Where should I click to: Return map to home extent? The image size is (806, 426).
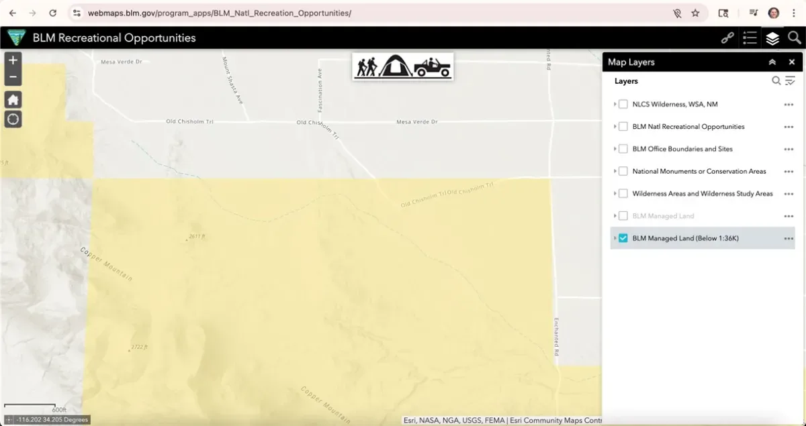pyautogui.click(x=13, y=100)
